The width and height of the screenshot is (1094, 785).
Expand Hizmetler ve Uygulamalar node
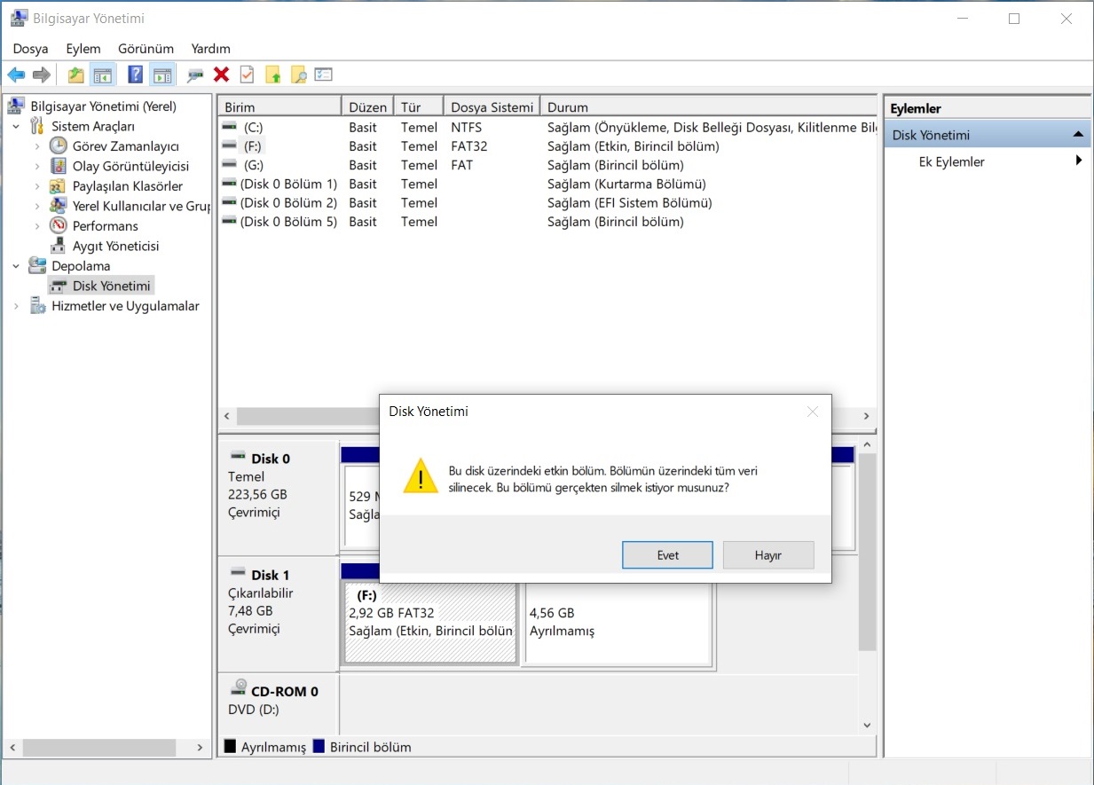tap(16, 306)
